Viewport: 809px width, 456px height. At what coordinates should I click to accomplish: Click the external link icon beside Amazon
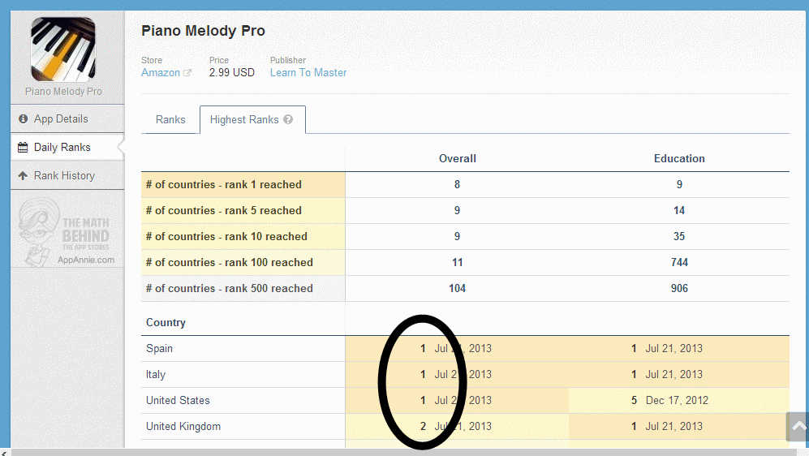click(x=187, y=73)
